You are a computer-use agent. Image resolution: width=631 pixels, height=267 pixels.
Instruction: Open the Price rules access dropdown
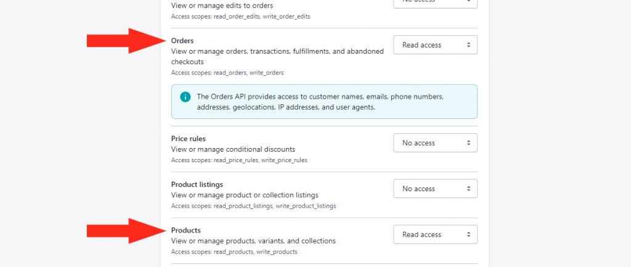436,142
